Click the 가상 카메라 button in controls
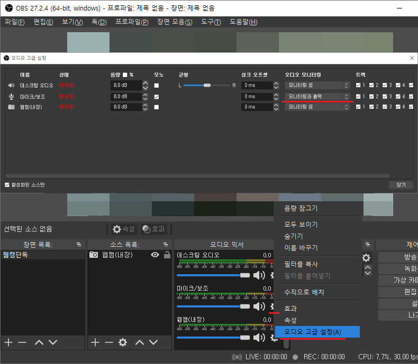This screenshot has width=418, height=364. pos(398,280)
